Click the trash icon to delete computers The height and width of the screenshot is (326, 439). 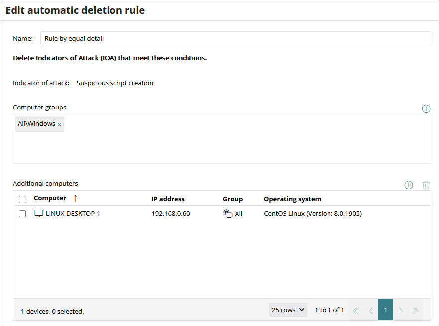pyautogui.click(x=426, y=185)
